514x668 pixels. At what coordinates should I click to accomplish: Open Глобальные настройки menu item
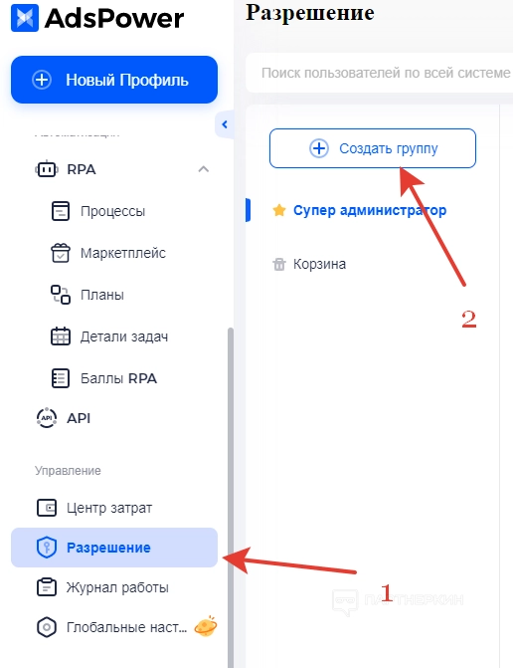[x=114, y=627]
